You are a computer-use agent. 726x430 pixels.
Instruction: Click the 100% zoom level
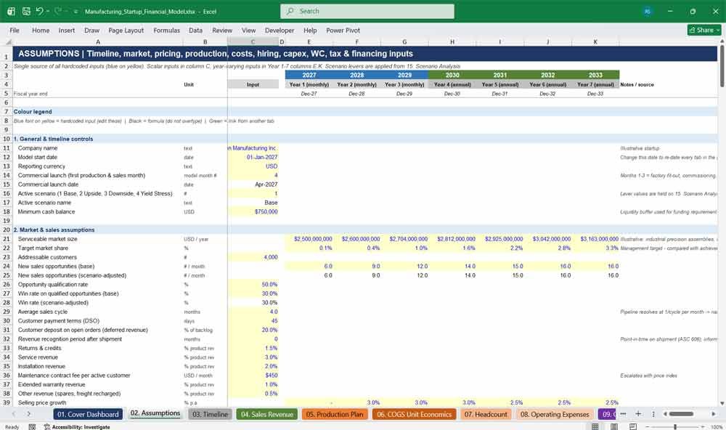717,427
